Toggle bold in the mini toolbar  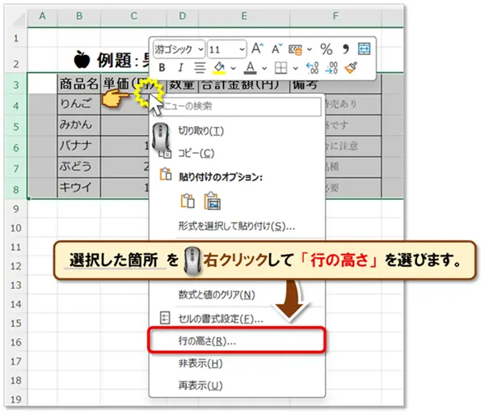(x=162, y=67)
